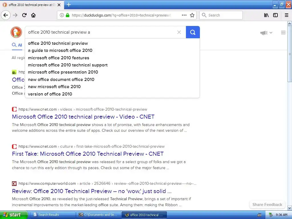Open Computerworld Review Office 2010 link
This screenshot has width=292, height=219.
pyautogui.click(x=92, y=191)
